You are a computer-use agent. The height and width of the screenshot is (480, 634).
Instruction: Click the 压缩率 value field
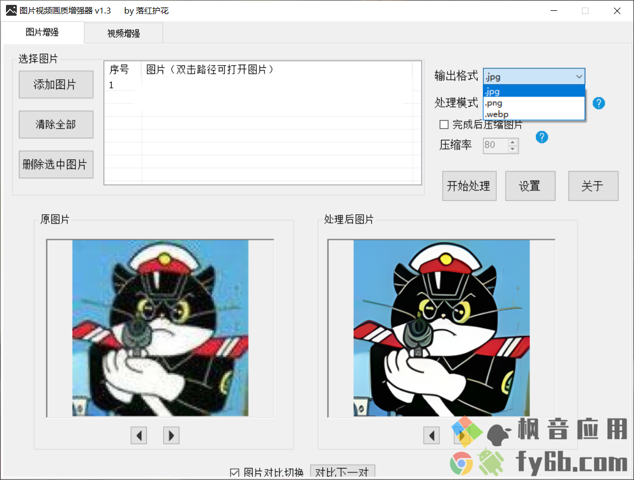point(496,145)
